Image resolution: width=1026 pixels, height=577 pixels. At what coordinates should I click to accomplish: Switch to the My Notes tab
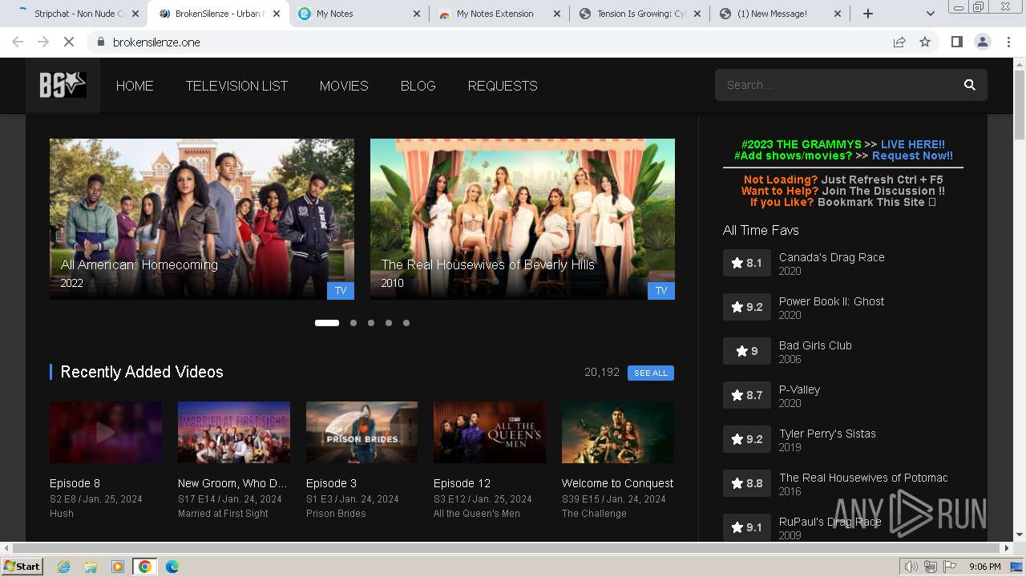click(358, 14)
